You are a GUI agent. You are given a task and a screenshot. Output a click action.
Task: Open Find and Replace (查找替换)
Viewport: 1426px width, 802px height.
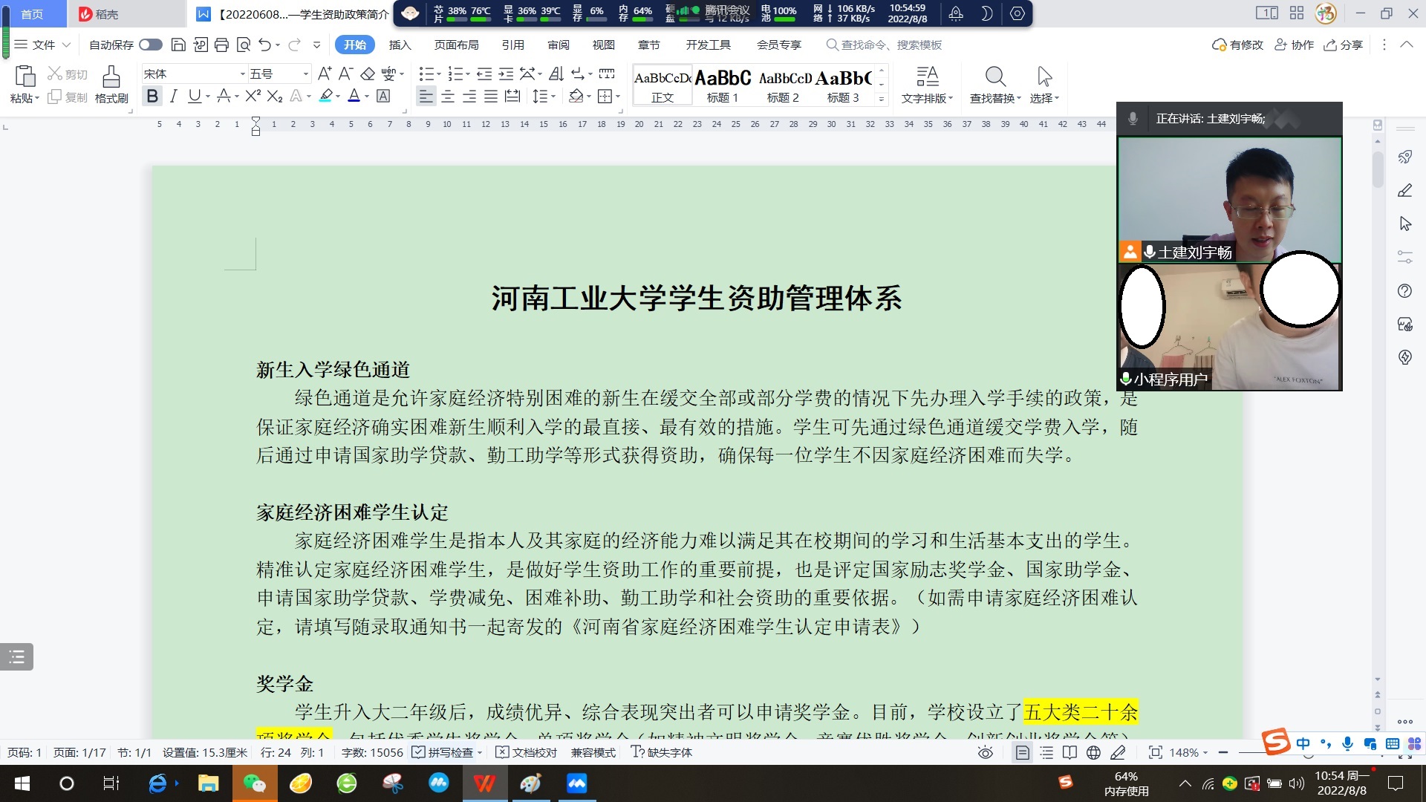pos(995,85)
